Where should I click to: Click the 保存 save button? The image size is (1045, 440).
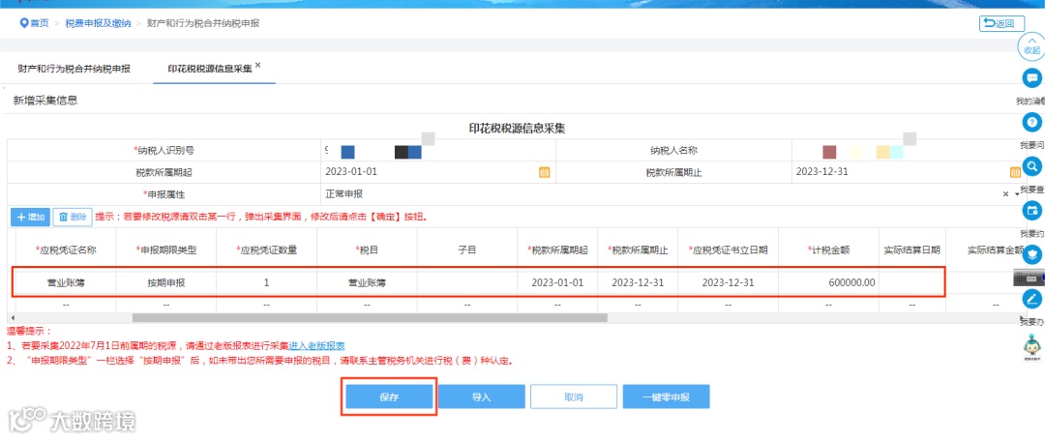[389, 396]
